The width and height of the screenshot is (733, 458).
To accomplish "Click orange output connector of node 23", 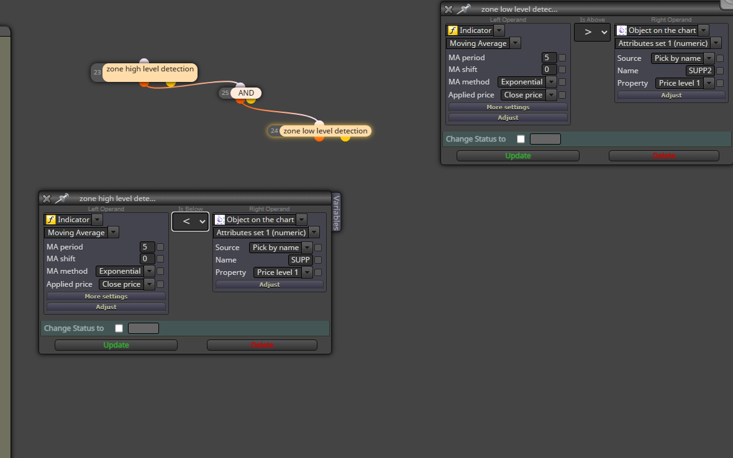I will 144,84.
